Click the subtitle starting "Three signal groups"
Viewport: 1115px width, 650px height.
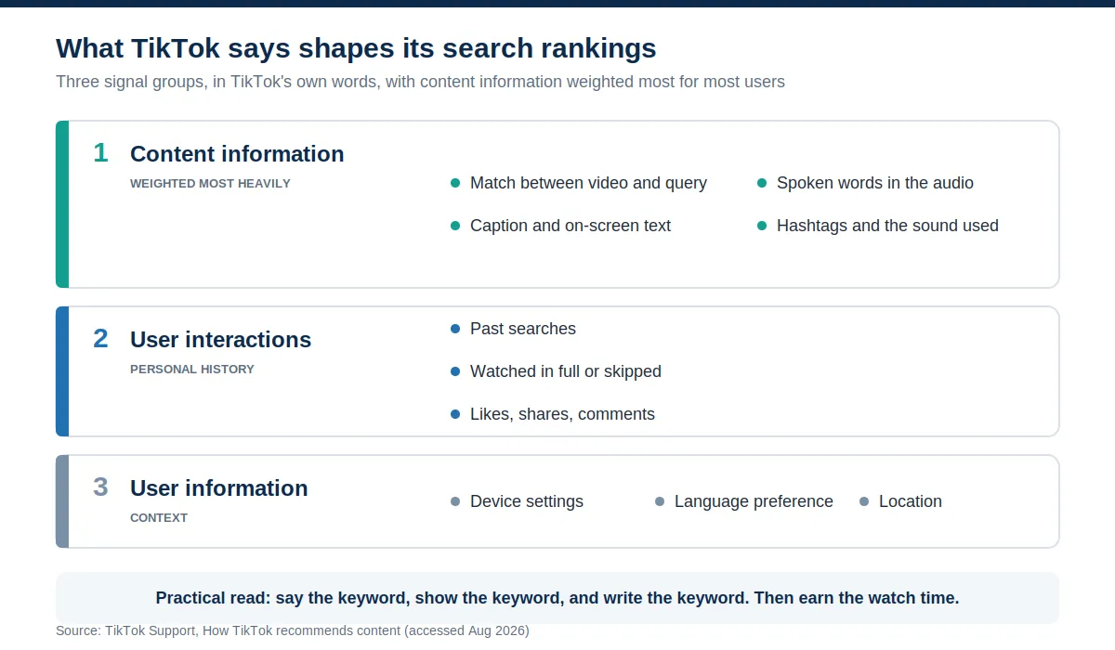(420, 82)
